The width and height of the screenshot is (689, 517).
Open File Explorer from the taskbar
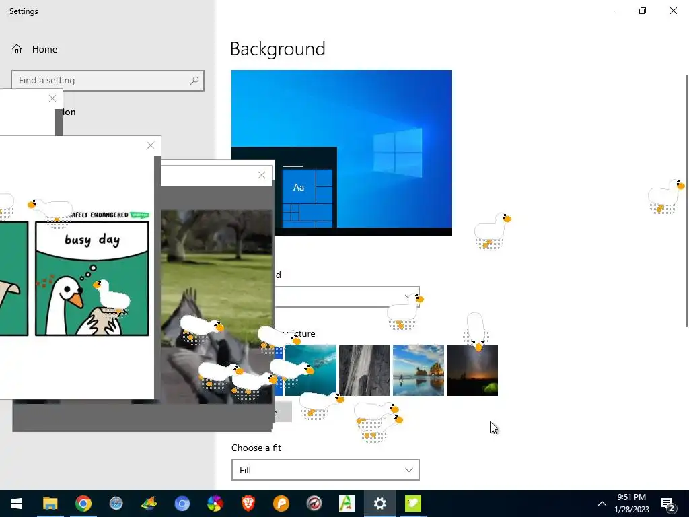tap(50, 504)
